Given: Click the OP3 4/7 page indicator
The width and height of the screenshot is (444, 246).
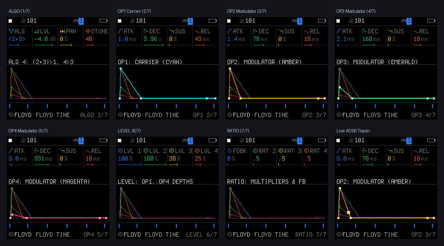Looking at the screenshot, I should (x=424, y=115).
